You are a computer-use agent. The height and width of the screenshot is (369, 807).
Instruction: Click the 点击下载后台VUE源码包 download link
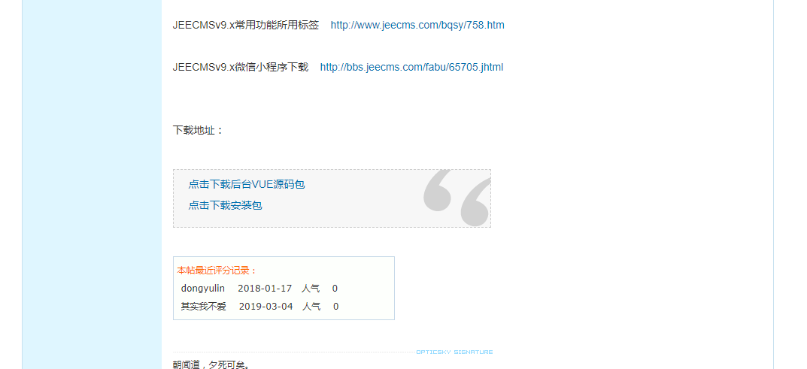click(x=247, y=185)
